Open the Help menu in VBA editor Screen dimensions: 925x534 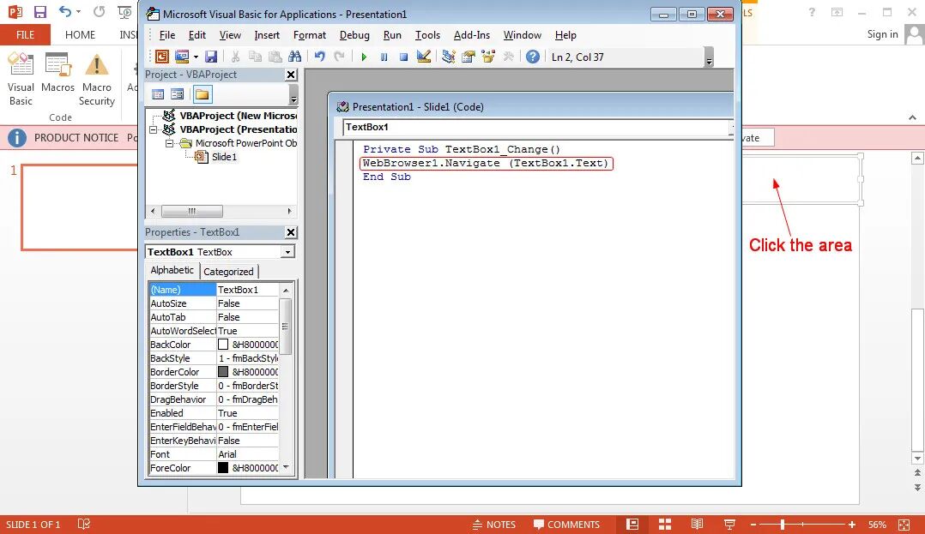tap(565, 35)
